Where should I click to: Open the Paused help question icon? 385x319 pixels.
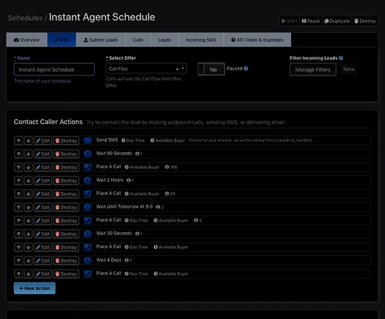point(246,68)
